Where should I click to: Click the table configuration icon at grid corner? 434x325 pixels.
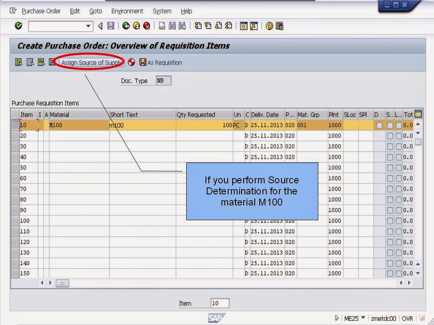click(x=418, y=114)
